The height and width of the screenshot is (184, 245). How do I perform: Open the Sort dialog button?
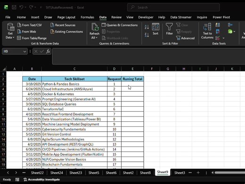(x=155, y=29)
